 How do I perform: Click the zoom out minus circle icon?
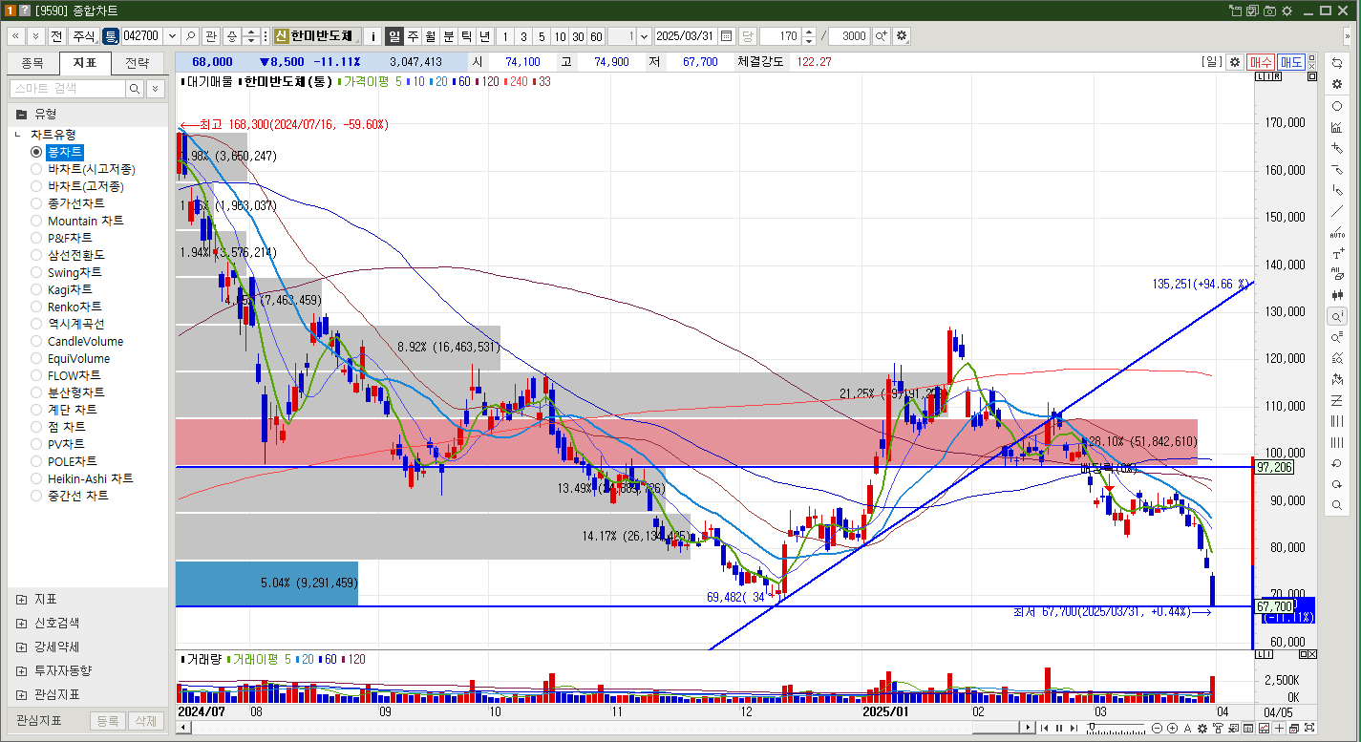coord(1158,728)
